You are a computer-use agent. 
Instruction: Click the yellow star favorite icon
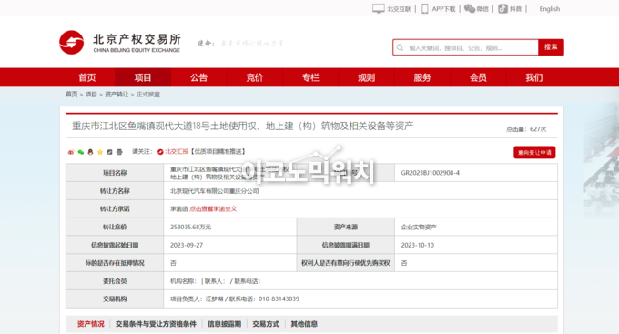100,152
